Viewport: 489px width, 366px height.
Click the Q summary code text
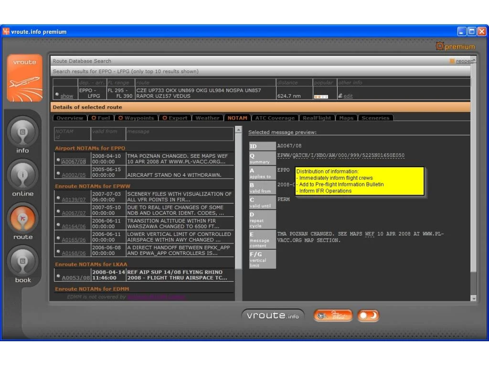click(x=340, y=155)
